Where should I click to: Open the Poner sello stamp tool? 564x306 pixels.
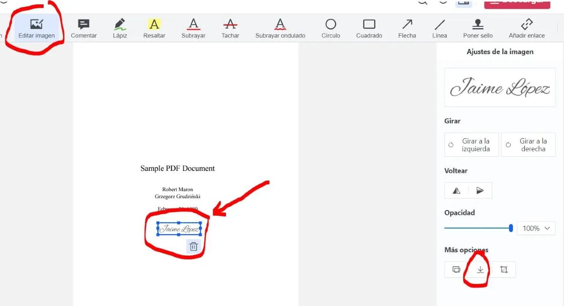[x=478, y=28]
